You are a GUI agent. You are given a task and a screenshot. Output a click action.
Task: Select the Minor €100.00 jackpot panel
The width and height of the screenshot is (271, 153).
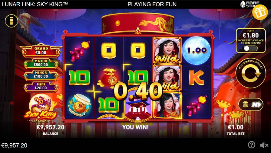[41, 75]
